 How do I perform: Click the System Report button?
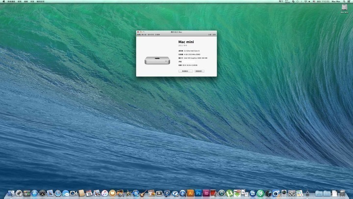tap(185, 71)
